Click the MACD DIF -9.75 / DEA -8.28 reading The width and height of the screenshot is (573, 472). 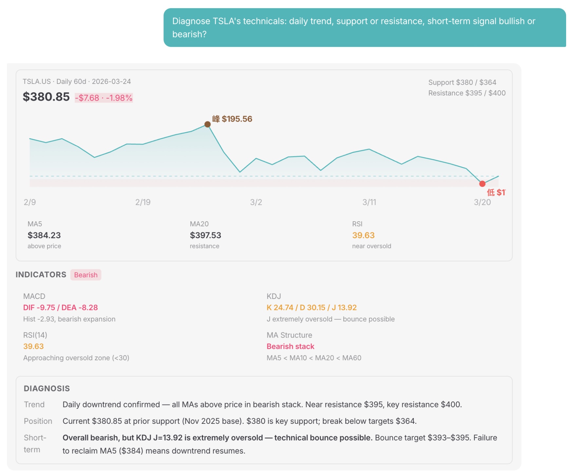pyautogui.click(x=60, y=307)
